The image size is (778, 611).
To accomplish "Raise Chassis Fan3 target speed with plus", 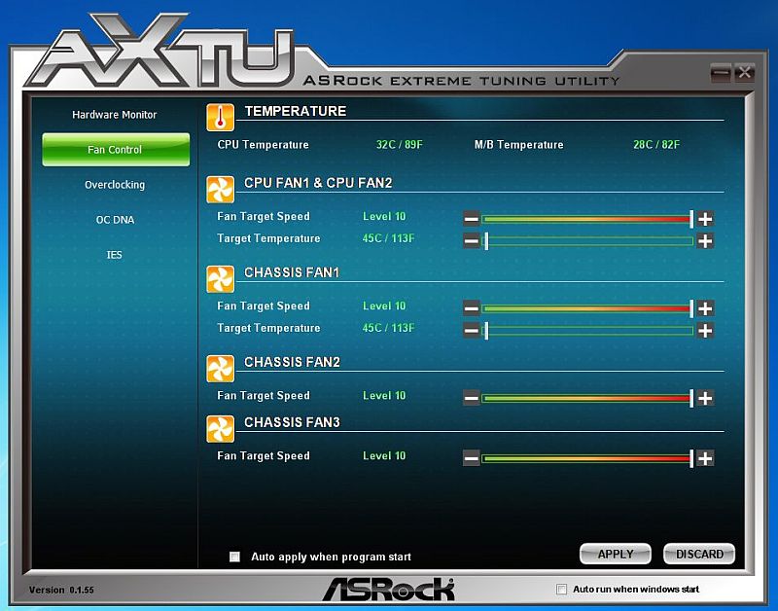I will (705, 458).
